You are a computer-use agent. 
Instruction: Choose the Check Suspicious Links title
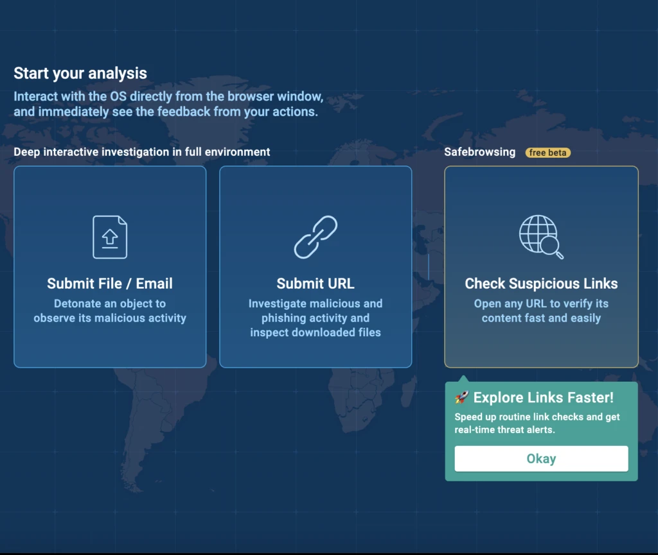click(x=541, y=284)
